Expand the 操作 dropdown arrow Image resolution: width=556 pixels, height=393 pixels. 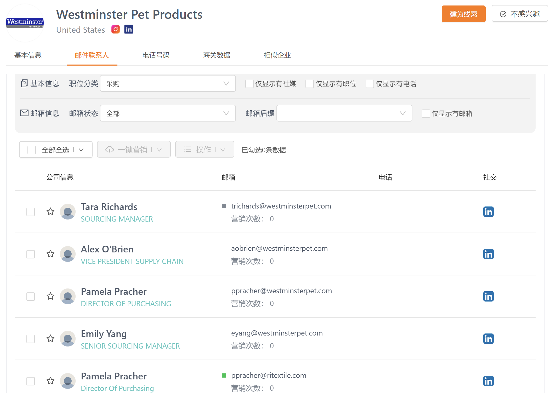pos(223,150)
